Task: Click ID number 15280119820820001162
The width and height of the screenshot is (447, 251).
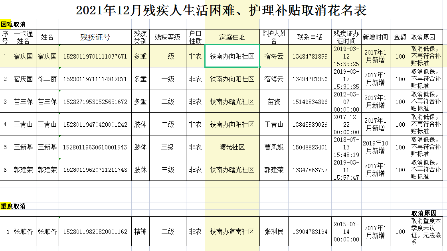Action: point(95,231)
